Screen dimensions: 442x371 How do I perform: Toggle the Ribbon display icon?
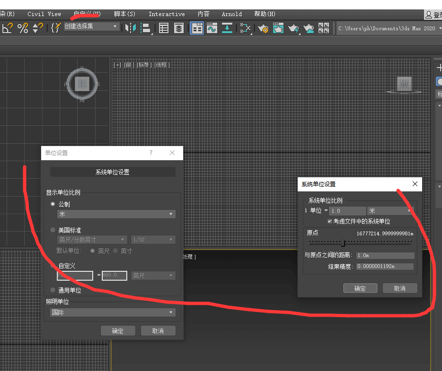click(x=197, y=28)
